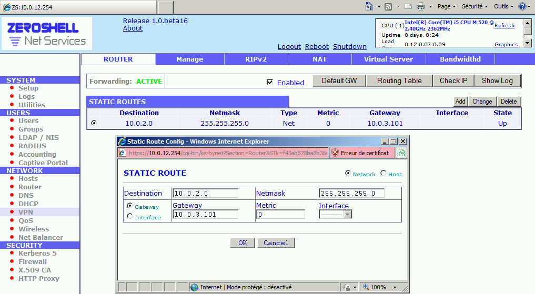Click the Metric input field
This screenshot has width=535, height=294.
tap(280, 215)
